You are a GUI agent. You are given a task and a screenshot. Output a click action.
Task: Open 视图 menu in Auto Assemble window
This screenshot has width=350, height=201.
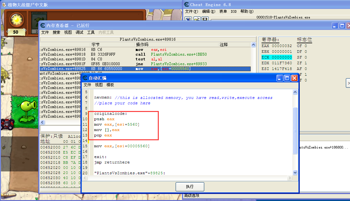point(99,85)
